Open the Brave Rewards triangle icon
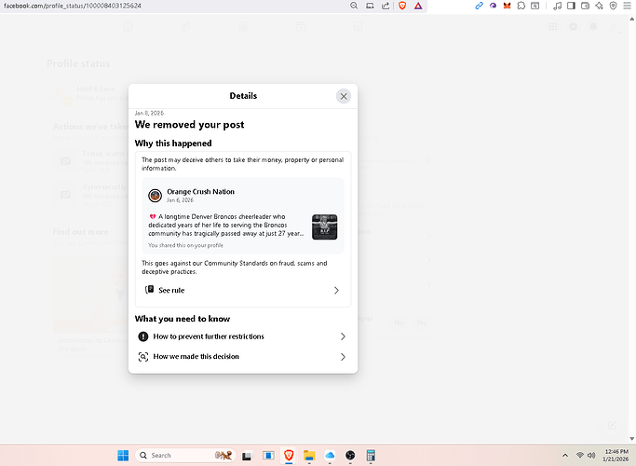This screenshot has width=636, height=466. (x=418, y=6)
